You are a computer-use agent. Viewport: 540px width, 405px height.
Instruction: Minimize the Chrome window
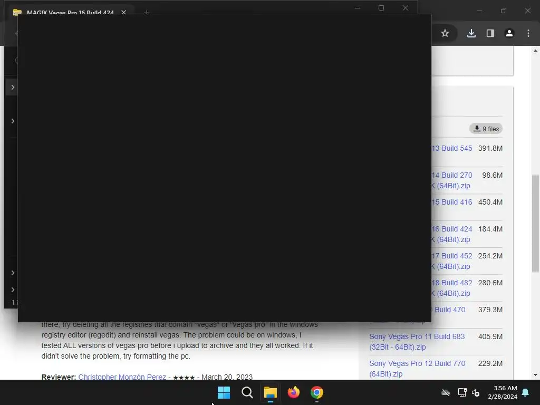(x=479, y=11)
